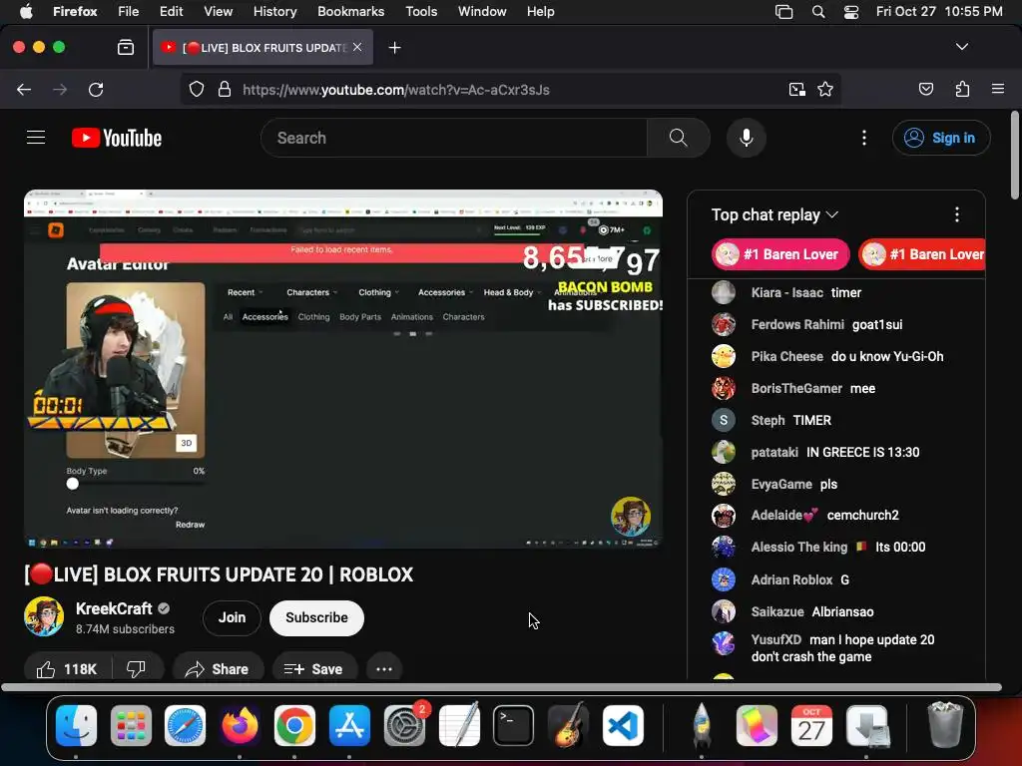List all tabs with chevron button
The height and width of the screenshot is (766, 1022).
[x=962, y=47]
